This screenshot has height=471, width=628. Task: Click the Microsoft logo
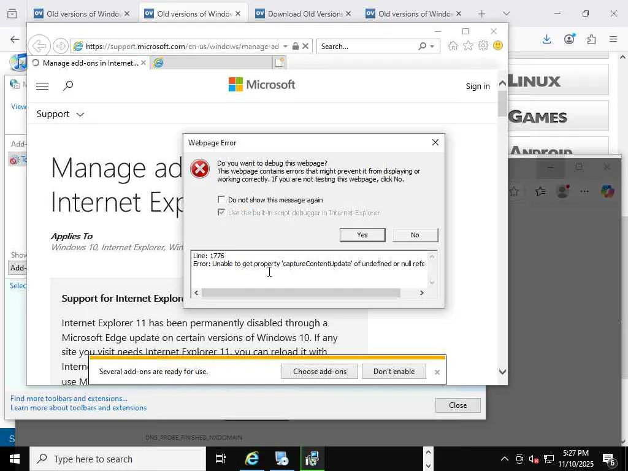tap(261, 85)
